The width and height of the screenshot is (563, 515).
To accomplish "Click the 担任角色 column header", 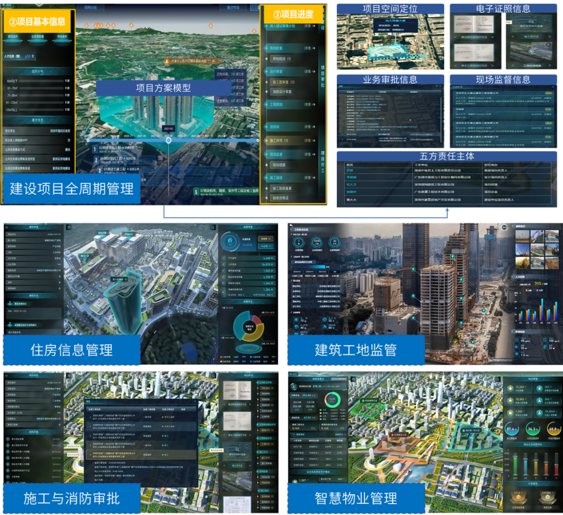I will click(491, 165).
